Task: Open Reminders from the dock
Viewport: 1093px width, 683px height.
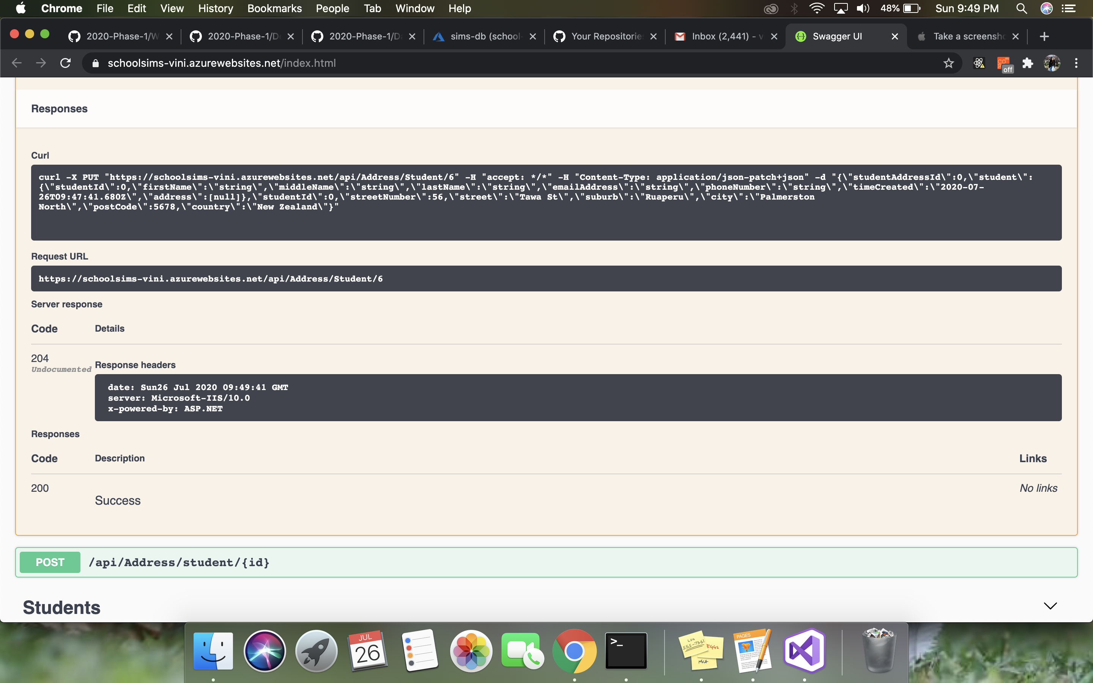Action: [420, 651]
